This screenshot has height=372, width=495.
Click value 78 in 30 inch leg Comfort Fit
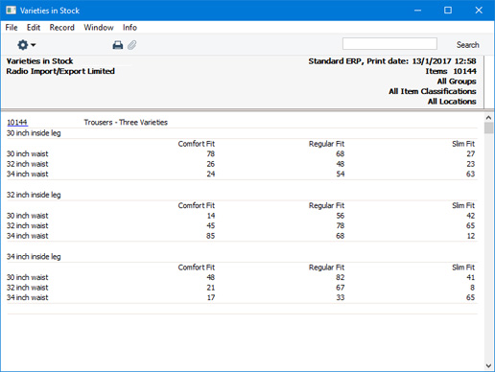(x=211, y=153)
